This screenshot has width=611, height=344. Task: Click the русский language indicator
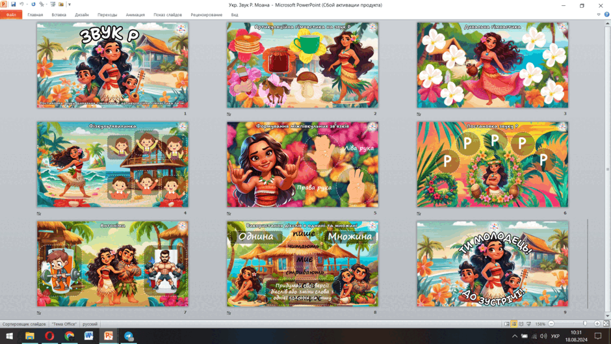pos(90,324)
